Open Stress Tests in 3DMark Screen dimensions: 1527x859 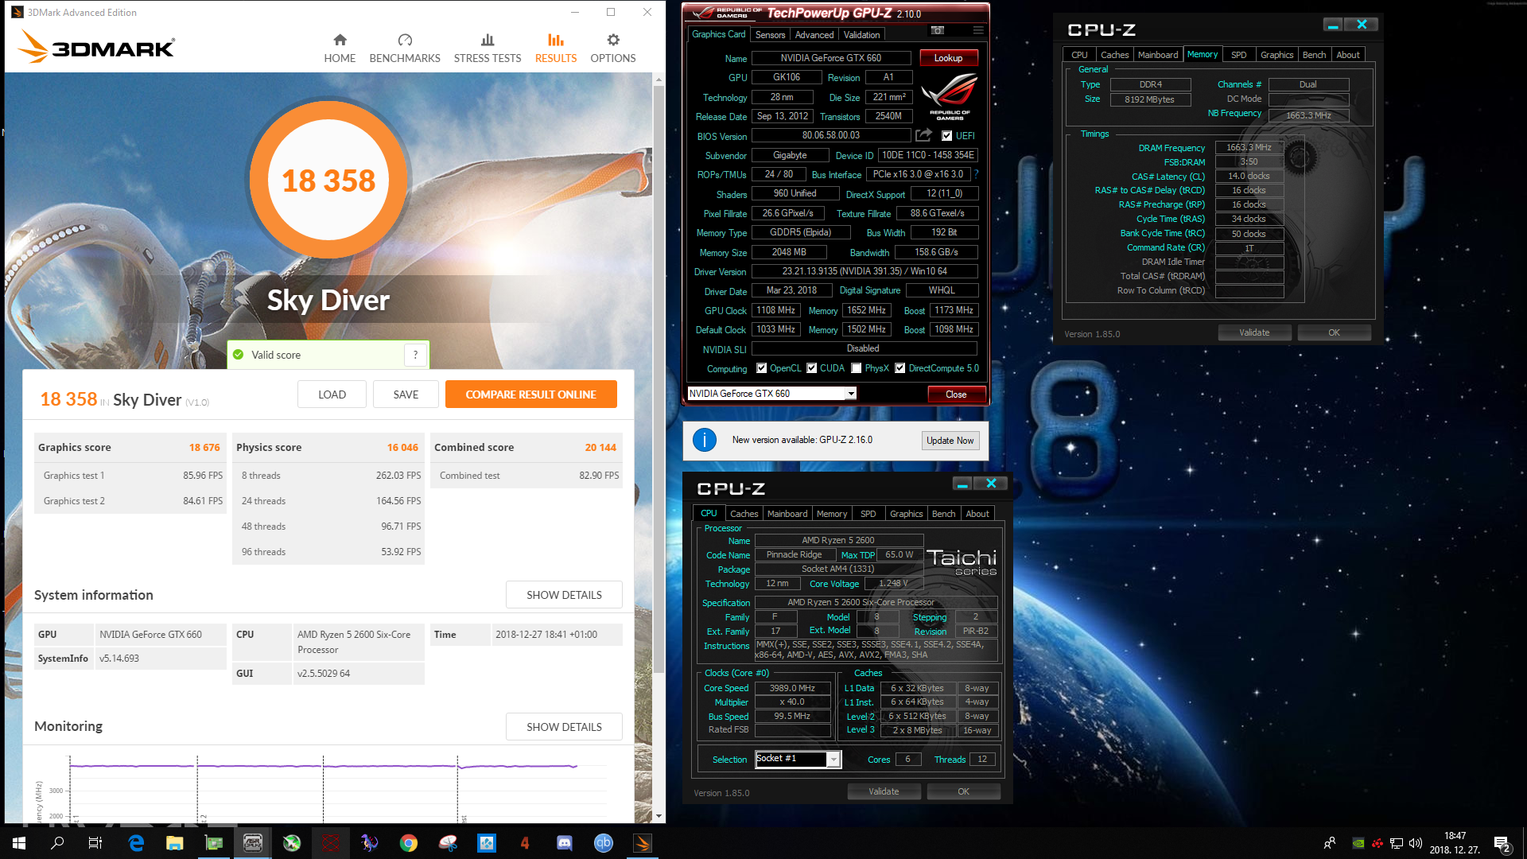488,49
